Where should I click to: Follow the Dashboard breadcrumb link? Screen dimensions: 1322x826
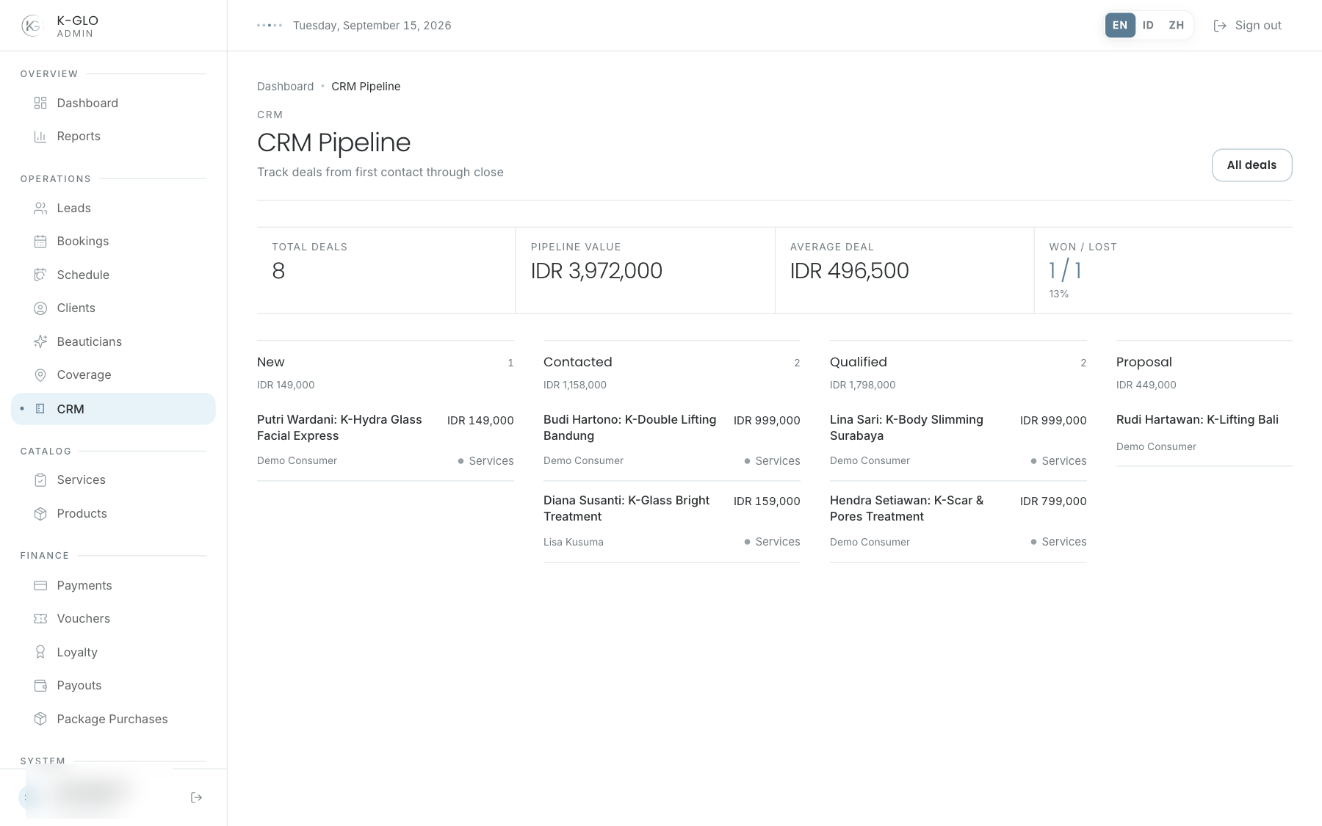tap(285, 87)
